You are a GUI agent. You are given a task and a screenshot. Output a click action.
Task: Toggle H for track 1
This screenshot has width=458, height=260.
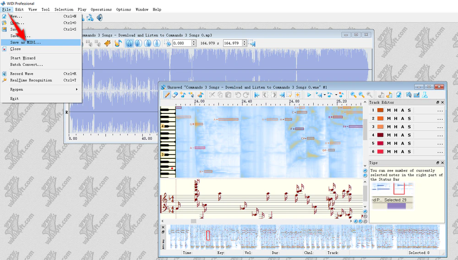(x=396, y=110)
